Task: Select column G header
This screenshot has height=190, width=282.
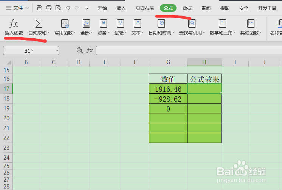Action: click(168, 62)
